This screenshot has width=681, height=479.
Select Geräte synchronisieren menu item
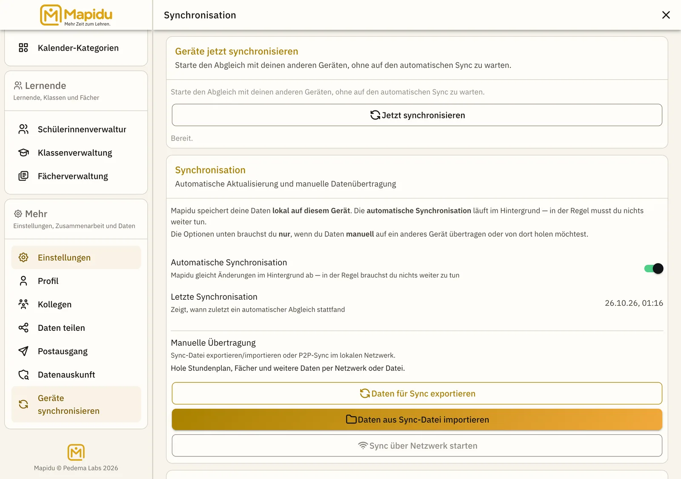(76, 404)
